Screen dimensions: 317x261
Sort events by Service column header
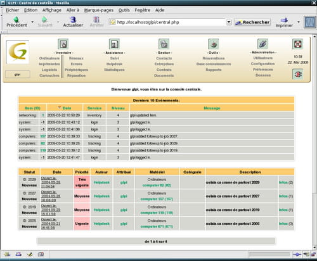click(94, 108)
